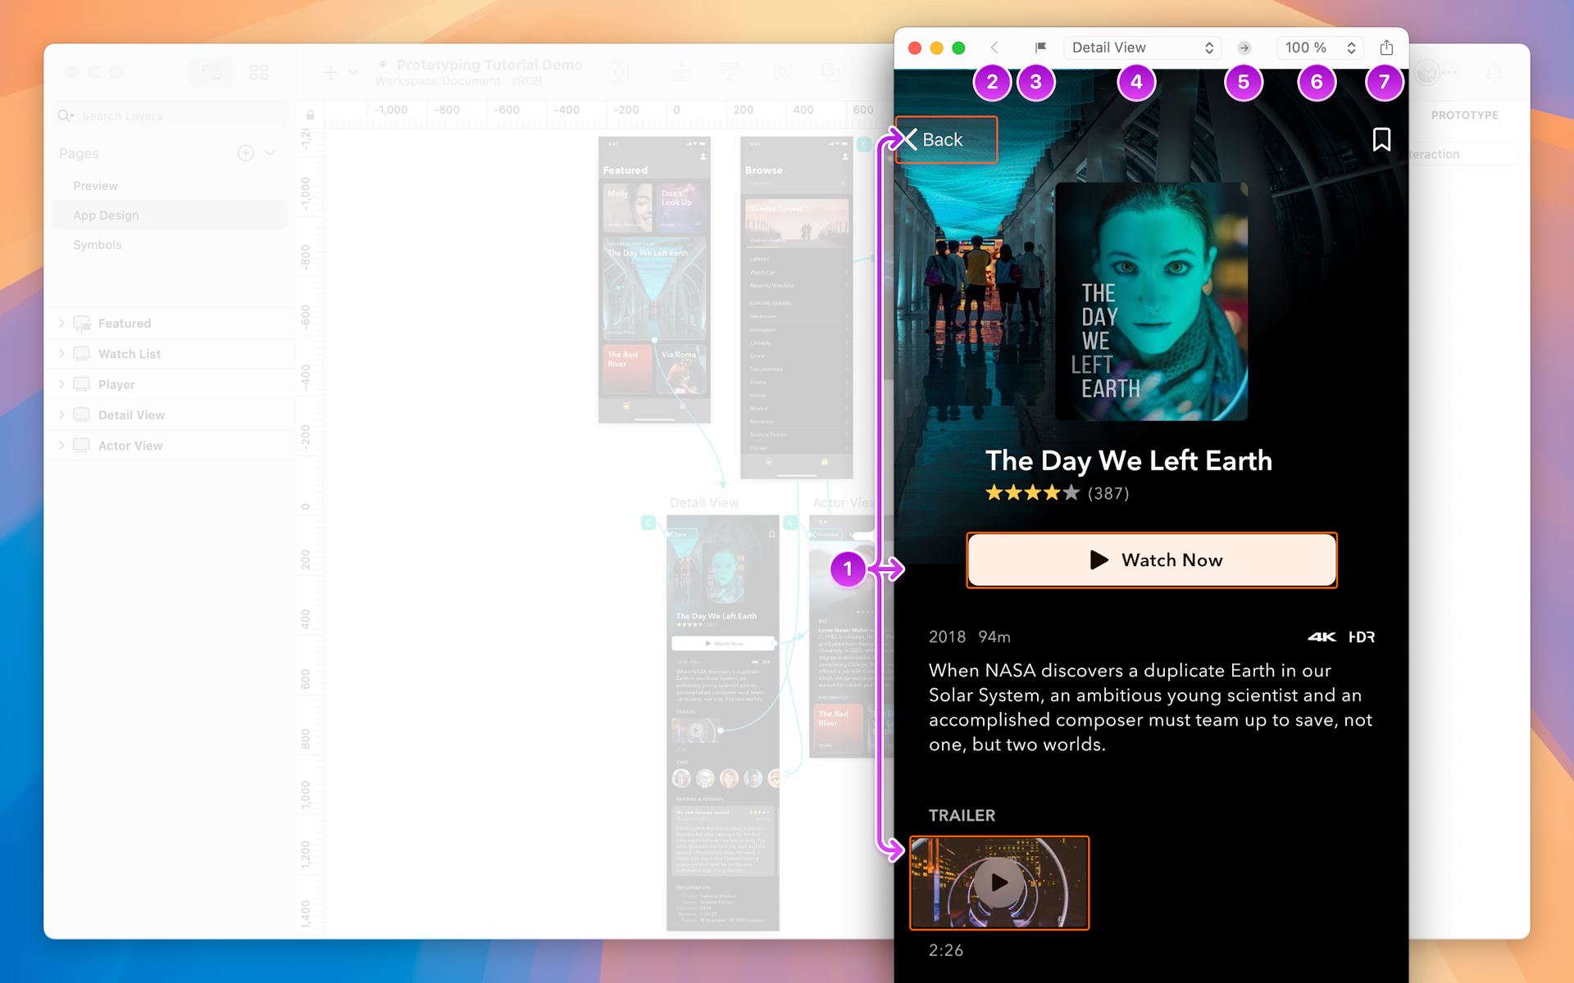Click the forward navigation arrow in preview toolbar
1574x983 pixels.
click(1244, 48)
